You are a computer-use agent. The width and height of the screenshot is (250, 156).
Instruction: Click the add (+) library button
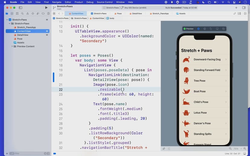[236, 8]
